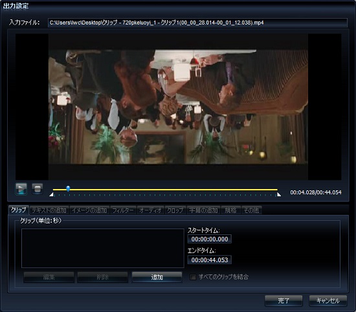Switch to the クロップ tab
This screenshot has width=356, height=312.
point(175,210)
